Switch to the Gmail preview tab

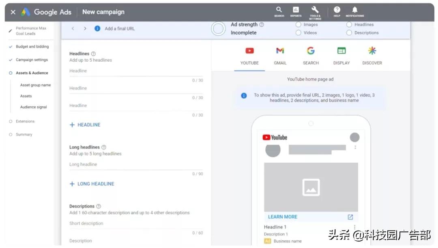click(280, 56)
